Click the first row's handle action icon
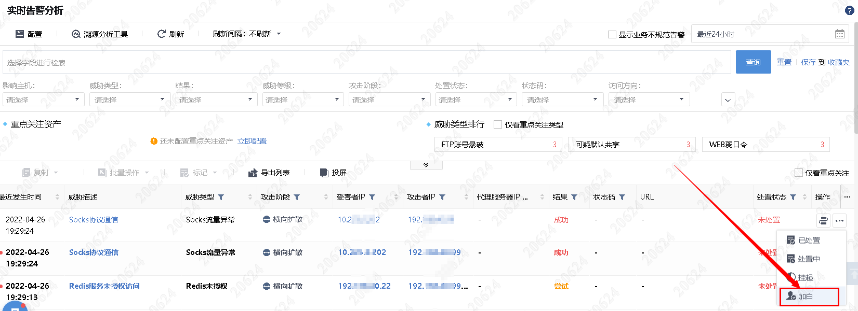Screen dimensions: 858x311 [823, 221]
